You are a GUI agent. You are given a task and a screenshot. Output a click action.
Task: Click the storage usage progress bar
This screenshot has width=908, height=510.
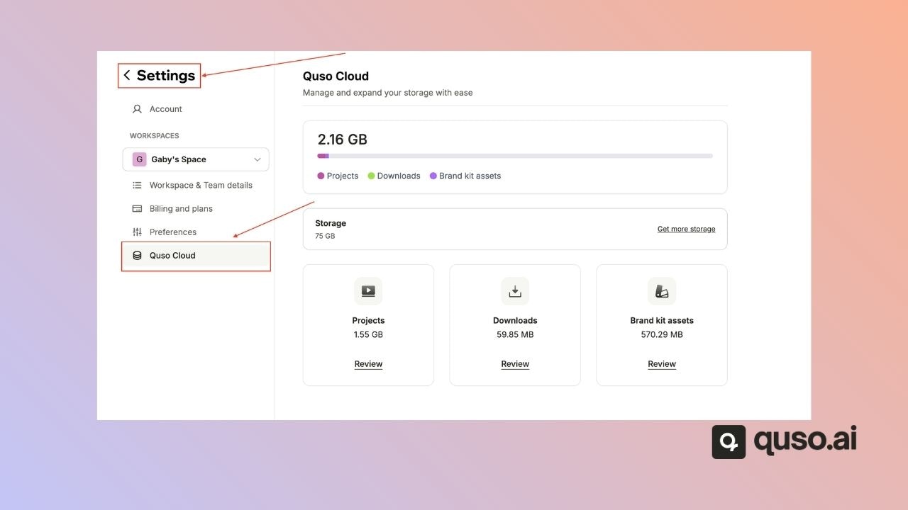pyautogui.click(x=515, y=156)
